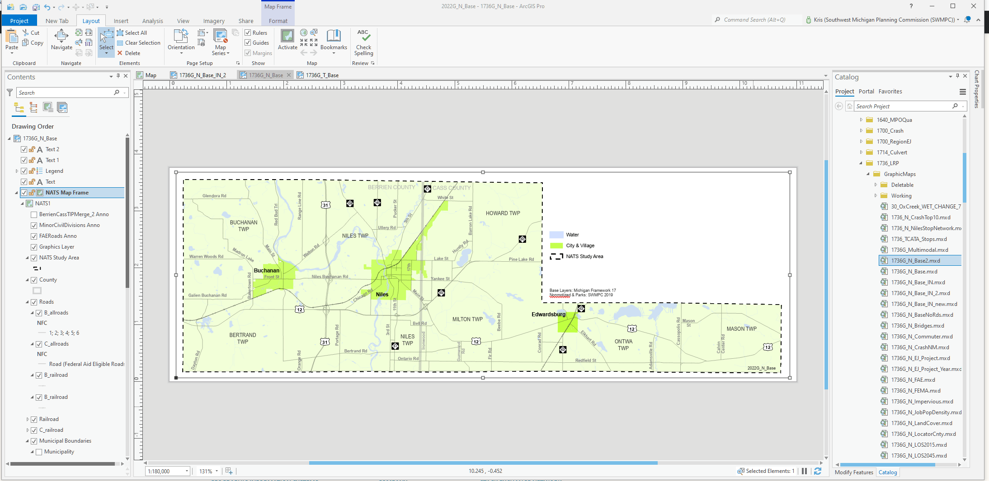Click the Navigate tool icon

coord(61,36)
